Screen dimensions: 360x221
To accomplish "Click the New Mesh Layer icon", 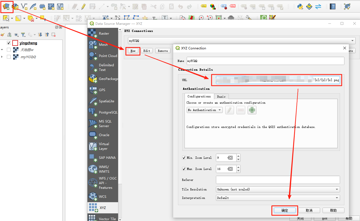I will 51,6.
